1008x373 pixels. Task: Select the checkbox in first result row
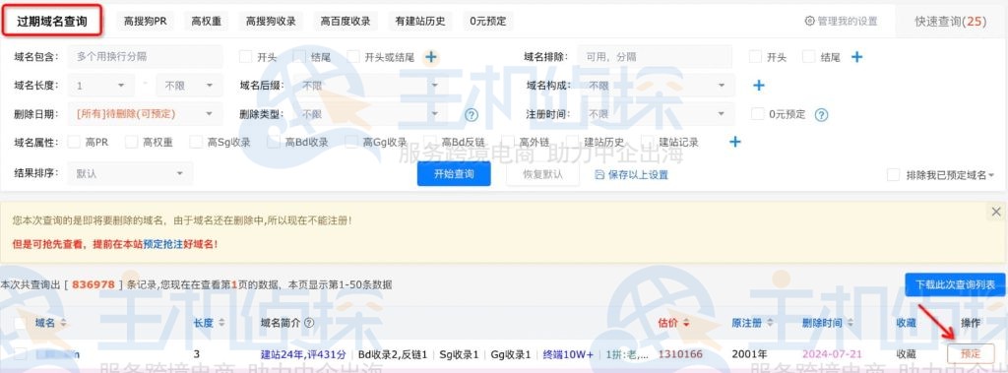[21, 353]
